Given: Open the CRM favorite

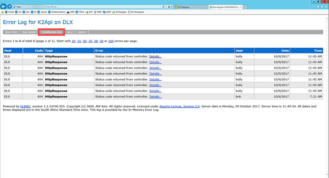Looking at the screenshot, I should click(x=70, y=12).
